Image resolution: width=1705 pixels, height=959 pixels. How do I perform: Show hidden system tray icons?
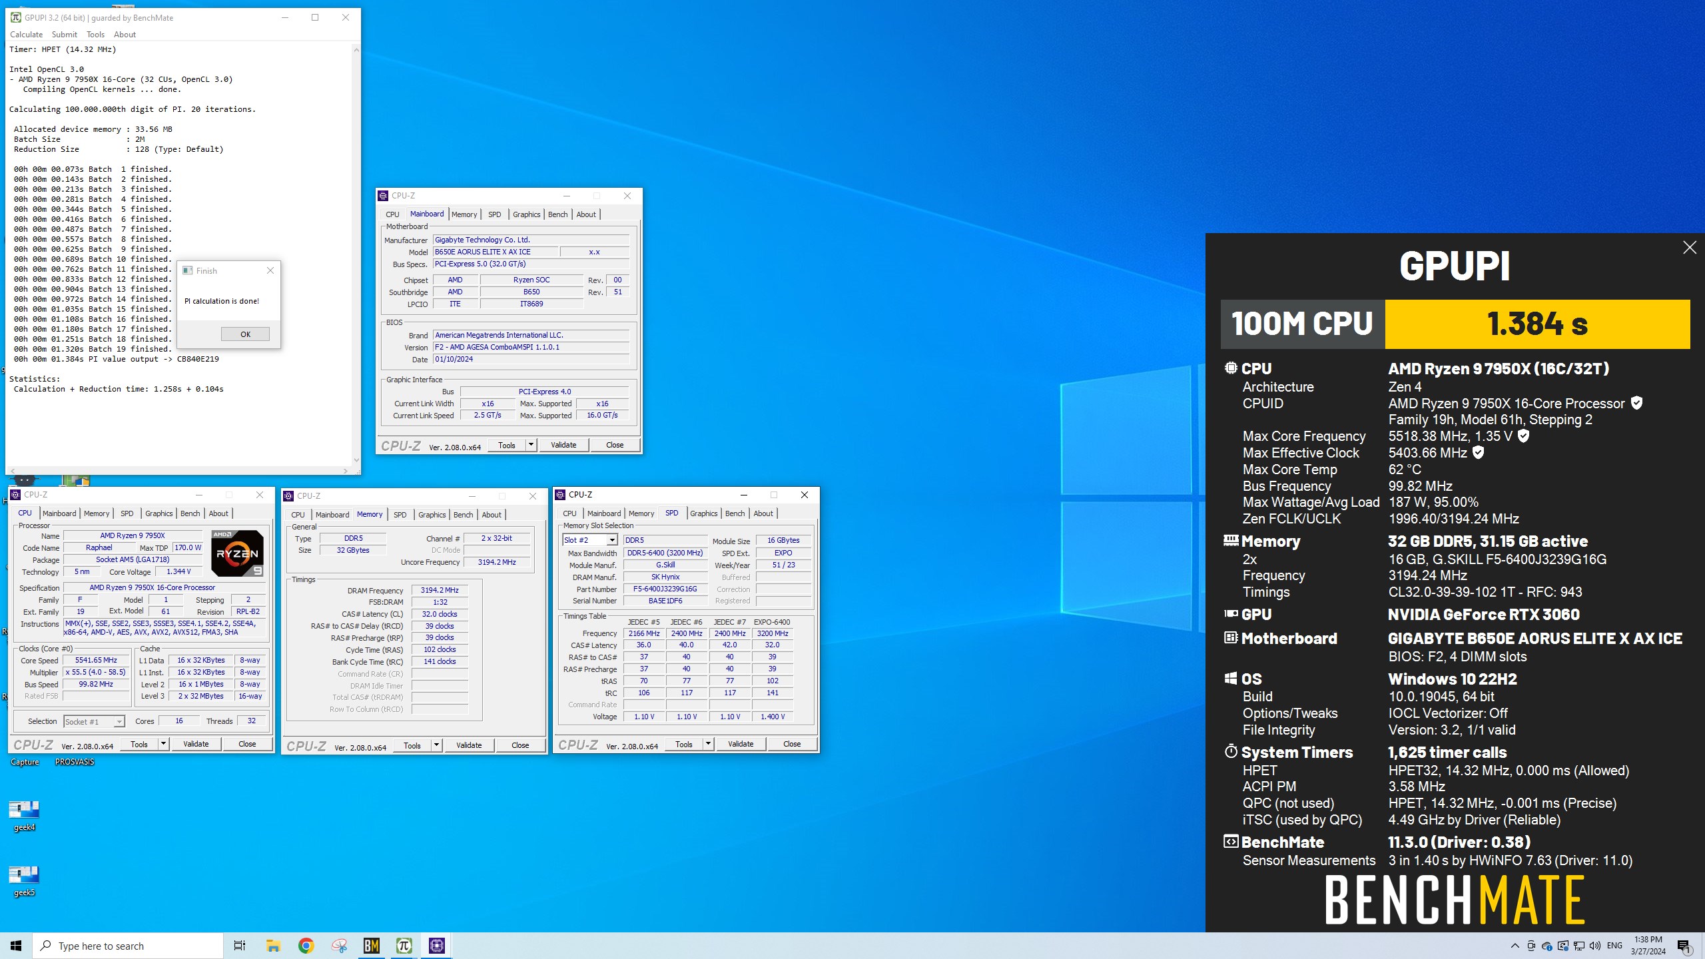tap(1515, 946)
